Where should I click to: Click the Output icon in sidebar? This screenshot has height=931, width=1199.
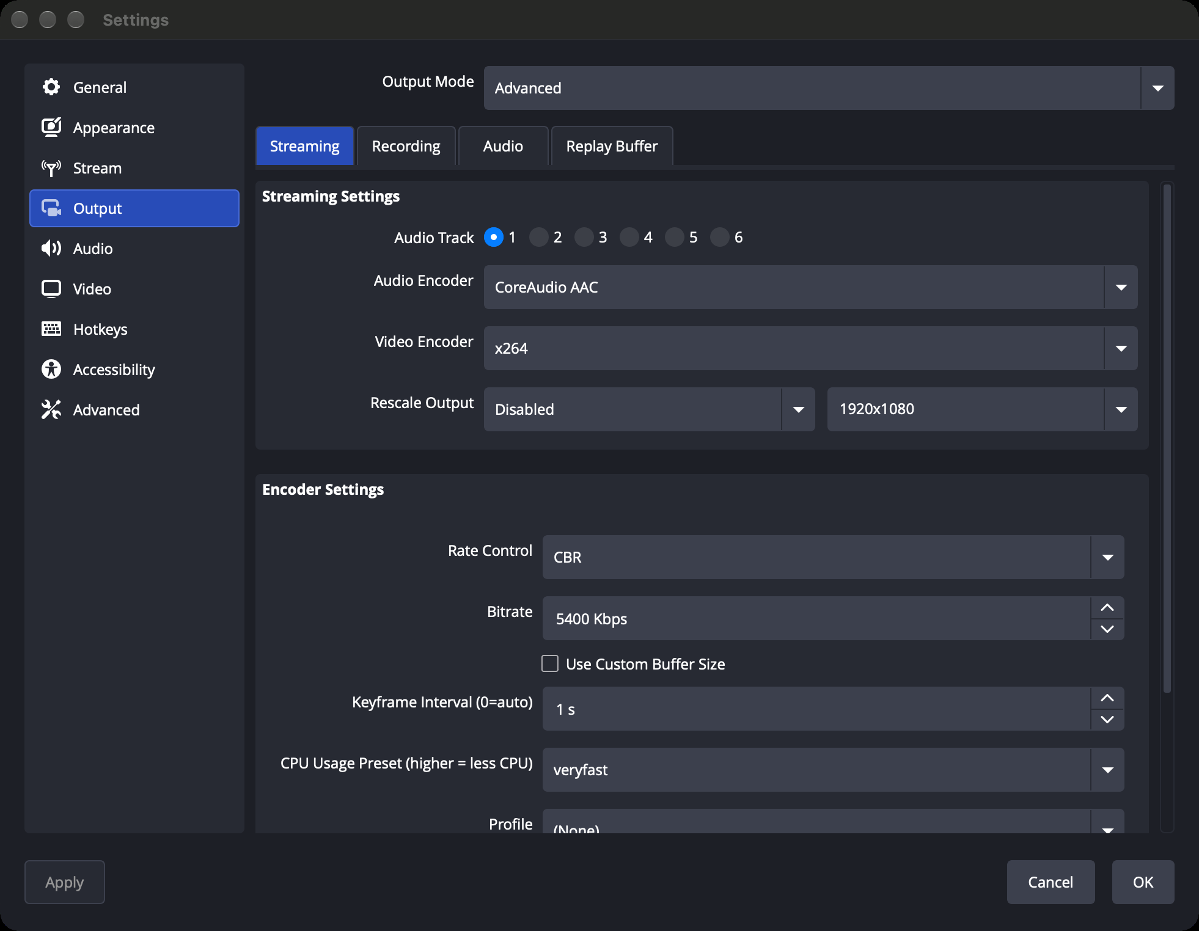51,208
